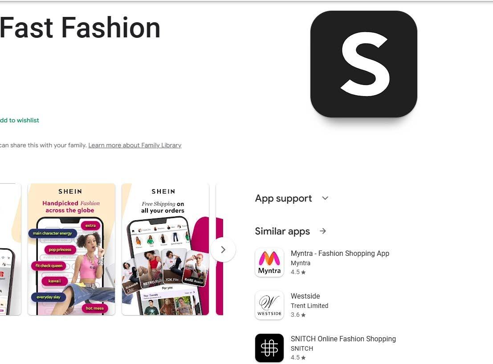Viewport: 493px width, 364px height.
Task: View Handpicked Fashion across the globe screenshot
Action: pyautogui.click(x=71, y=249)
